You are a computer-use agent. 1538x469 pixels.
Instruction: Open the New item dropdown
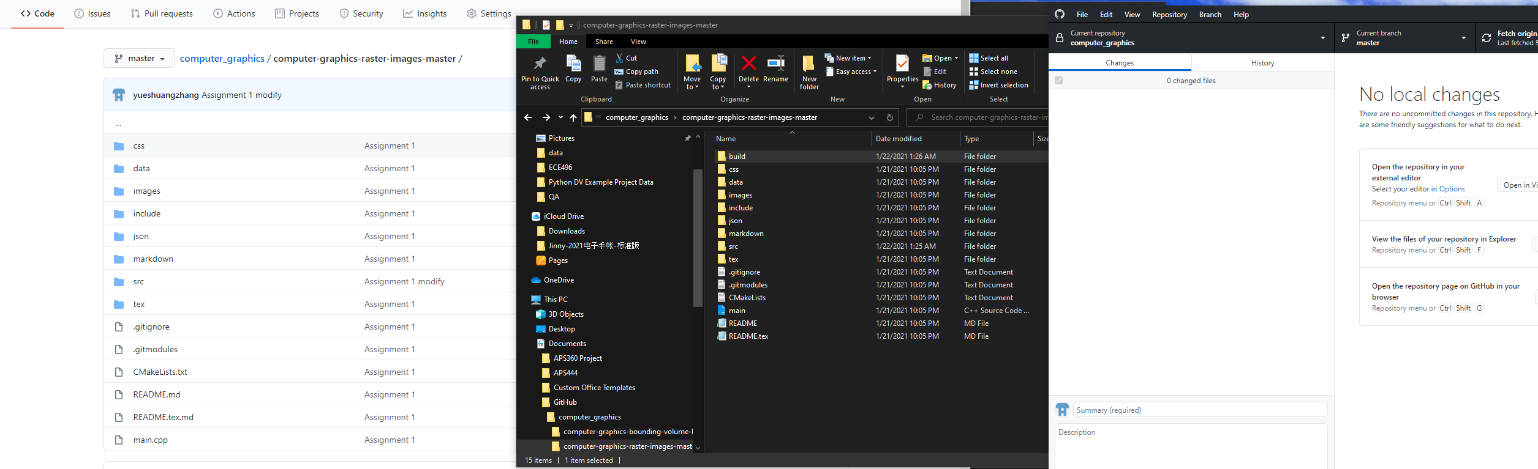click(848, 58)
